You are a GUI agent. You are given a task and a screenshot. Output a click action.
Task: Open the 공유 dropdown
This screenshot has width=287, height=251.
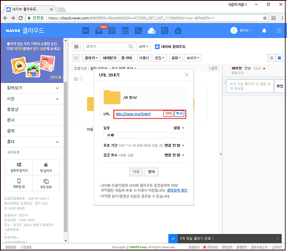[176, 58]
